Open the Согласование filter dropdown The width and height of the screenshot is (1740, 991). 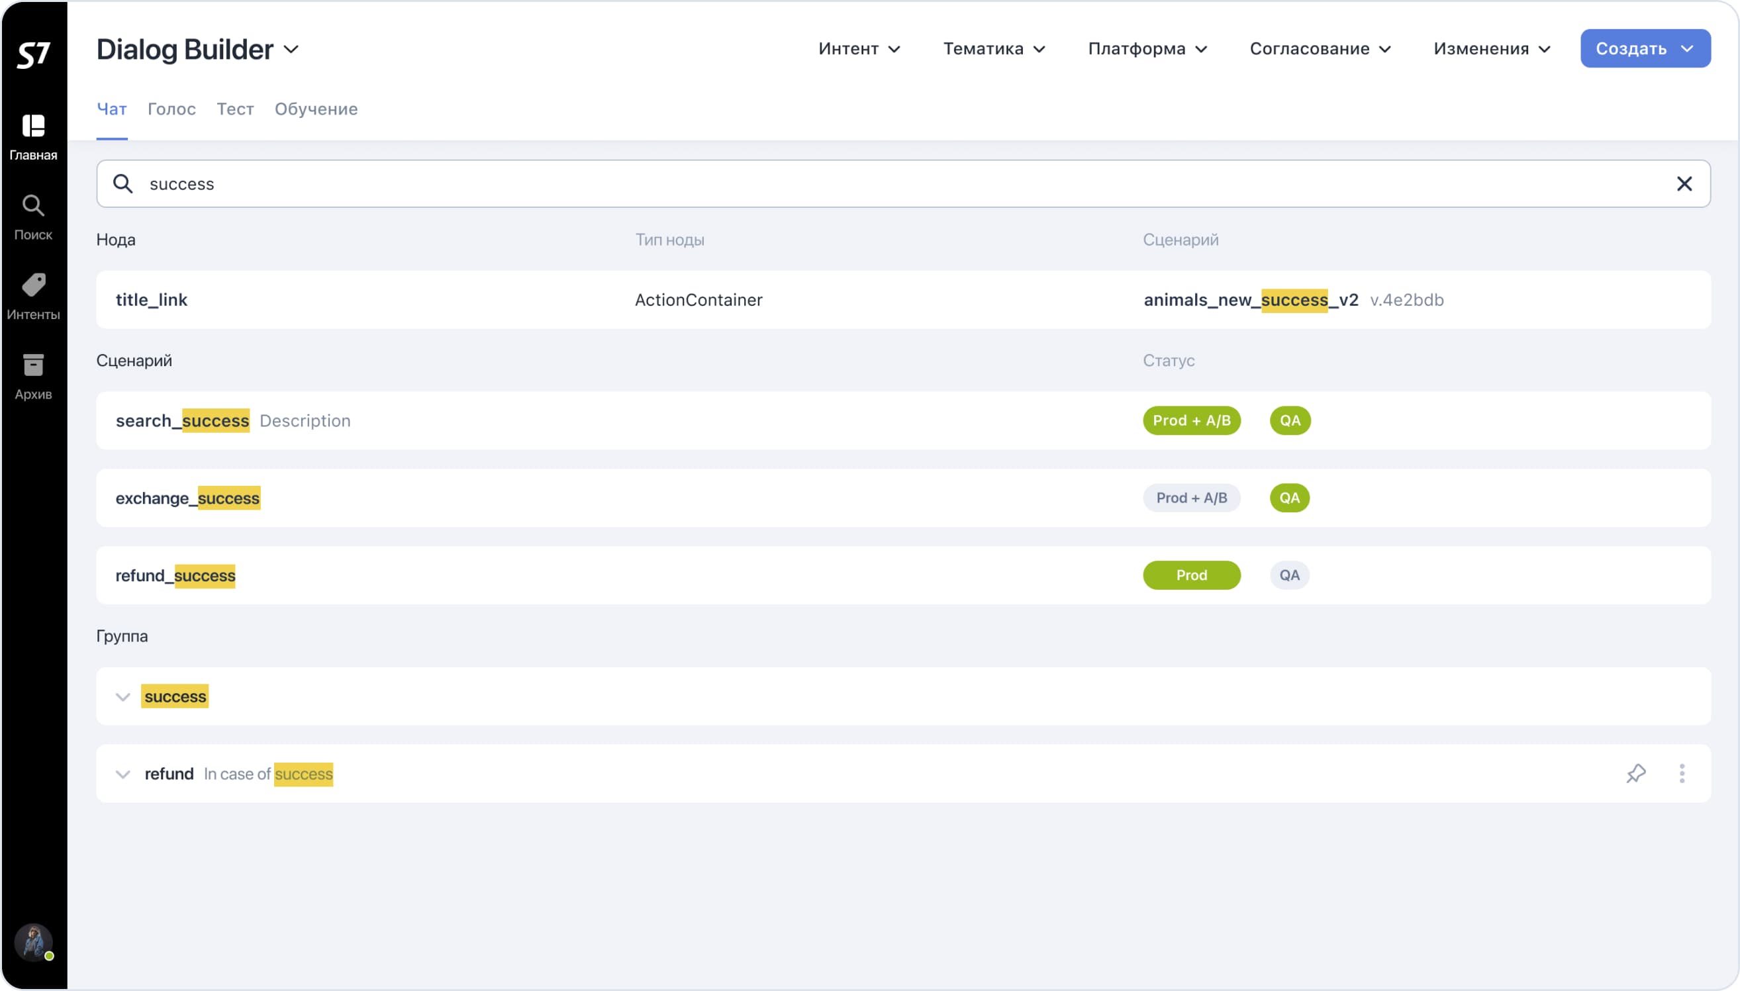1320,49
